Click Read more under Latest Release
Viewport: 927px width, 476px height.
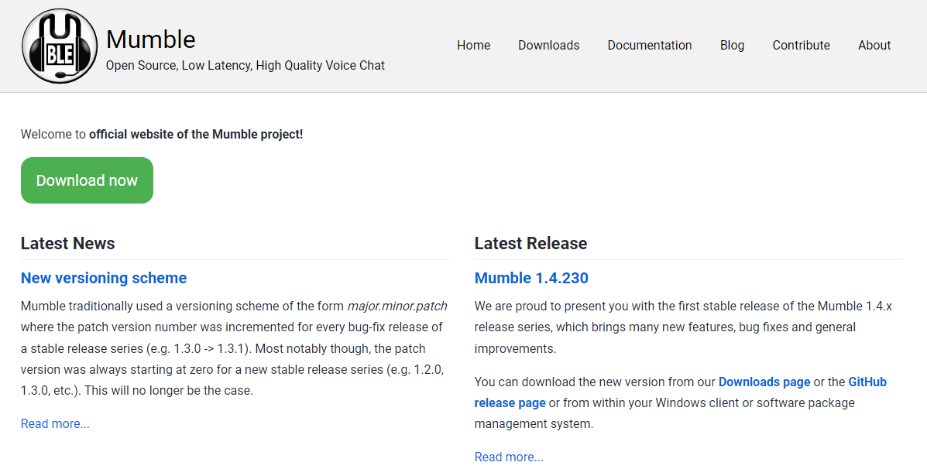(508, 457)
